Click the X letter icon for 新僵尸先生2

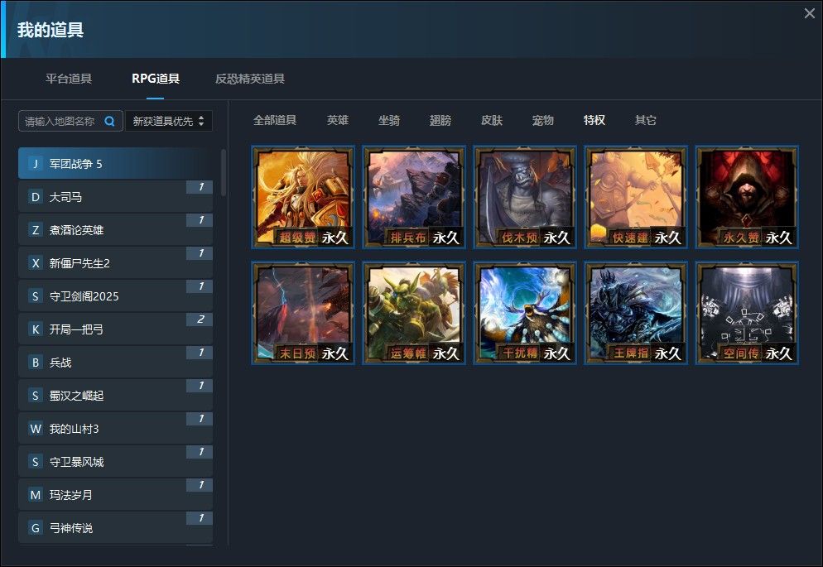35,262
